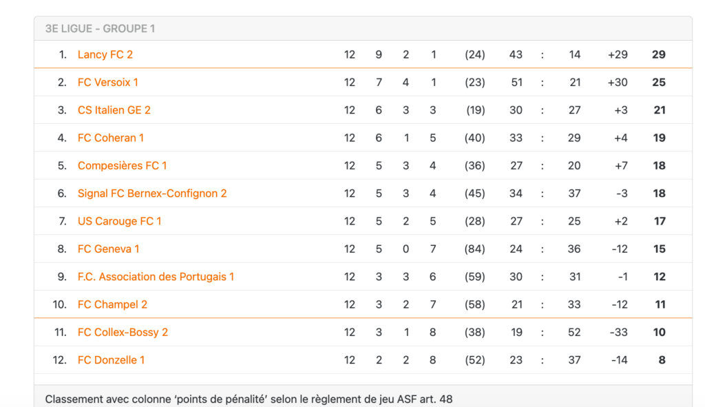This screenshot has width=705, height=407.
Task: Click the '3E LIGUE - GROUPE 1' header
Action: click(100, 29)
